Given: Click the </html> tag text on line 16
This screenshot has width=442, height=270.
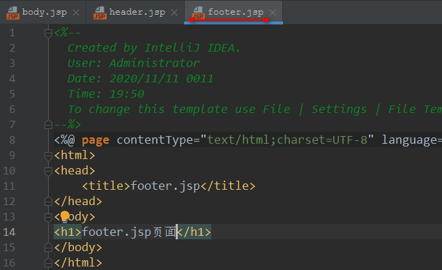Looking at the screenshot, I should [78, 262].
